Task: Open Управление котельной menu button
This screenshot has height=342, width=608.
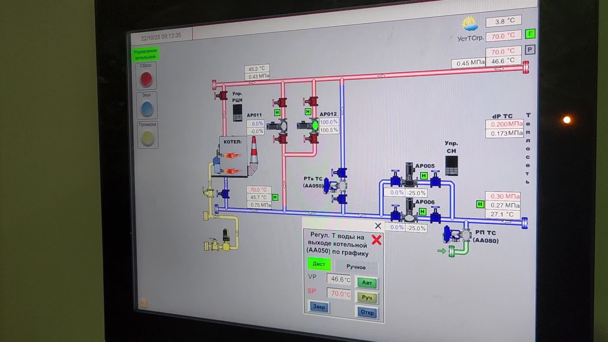Action: click(145, 54)
